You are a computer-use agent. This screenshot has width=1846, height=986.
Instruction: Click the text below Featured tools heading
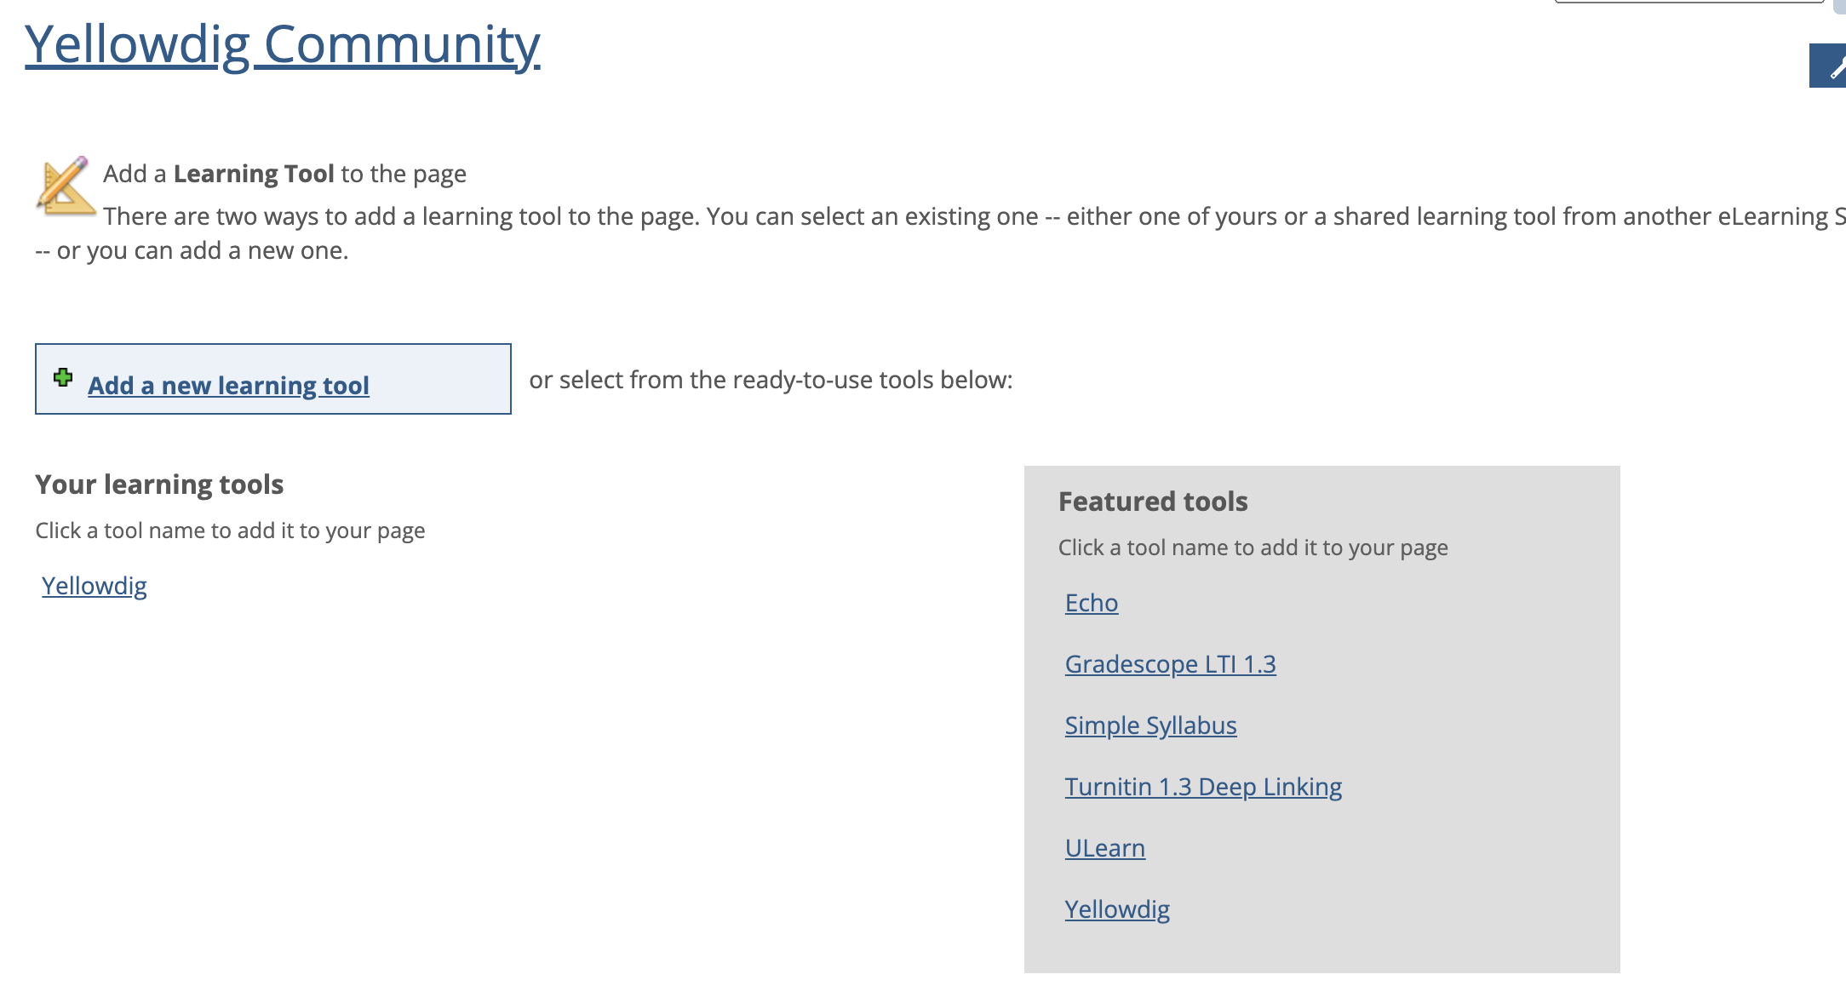click(x=1255, y=547)
